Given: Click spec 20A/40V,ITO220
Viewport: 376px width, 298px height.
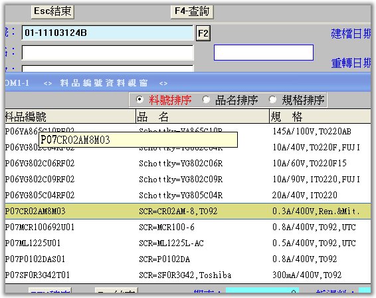Looking at the screenshot, I should click(305, 195).
